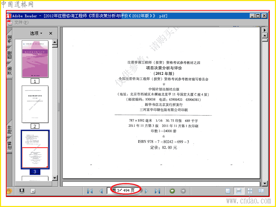Viewport: 276px width, 207px height.
Task: Select single page layout icon
Action: [228, 191]
